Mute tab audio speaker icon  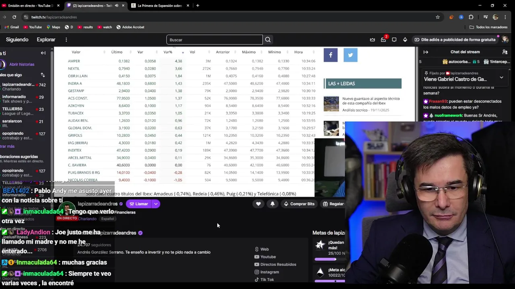(x=116, y=6)
